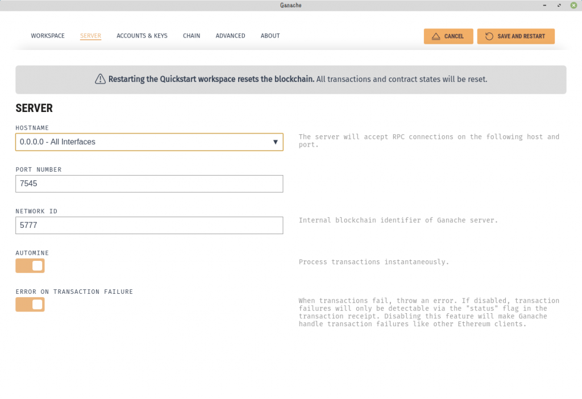Click the 'Restarting the Quickstart workspace' warning text
This screenshot has height=399, width=582.
pos(211,79)
